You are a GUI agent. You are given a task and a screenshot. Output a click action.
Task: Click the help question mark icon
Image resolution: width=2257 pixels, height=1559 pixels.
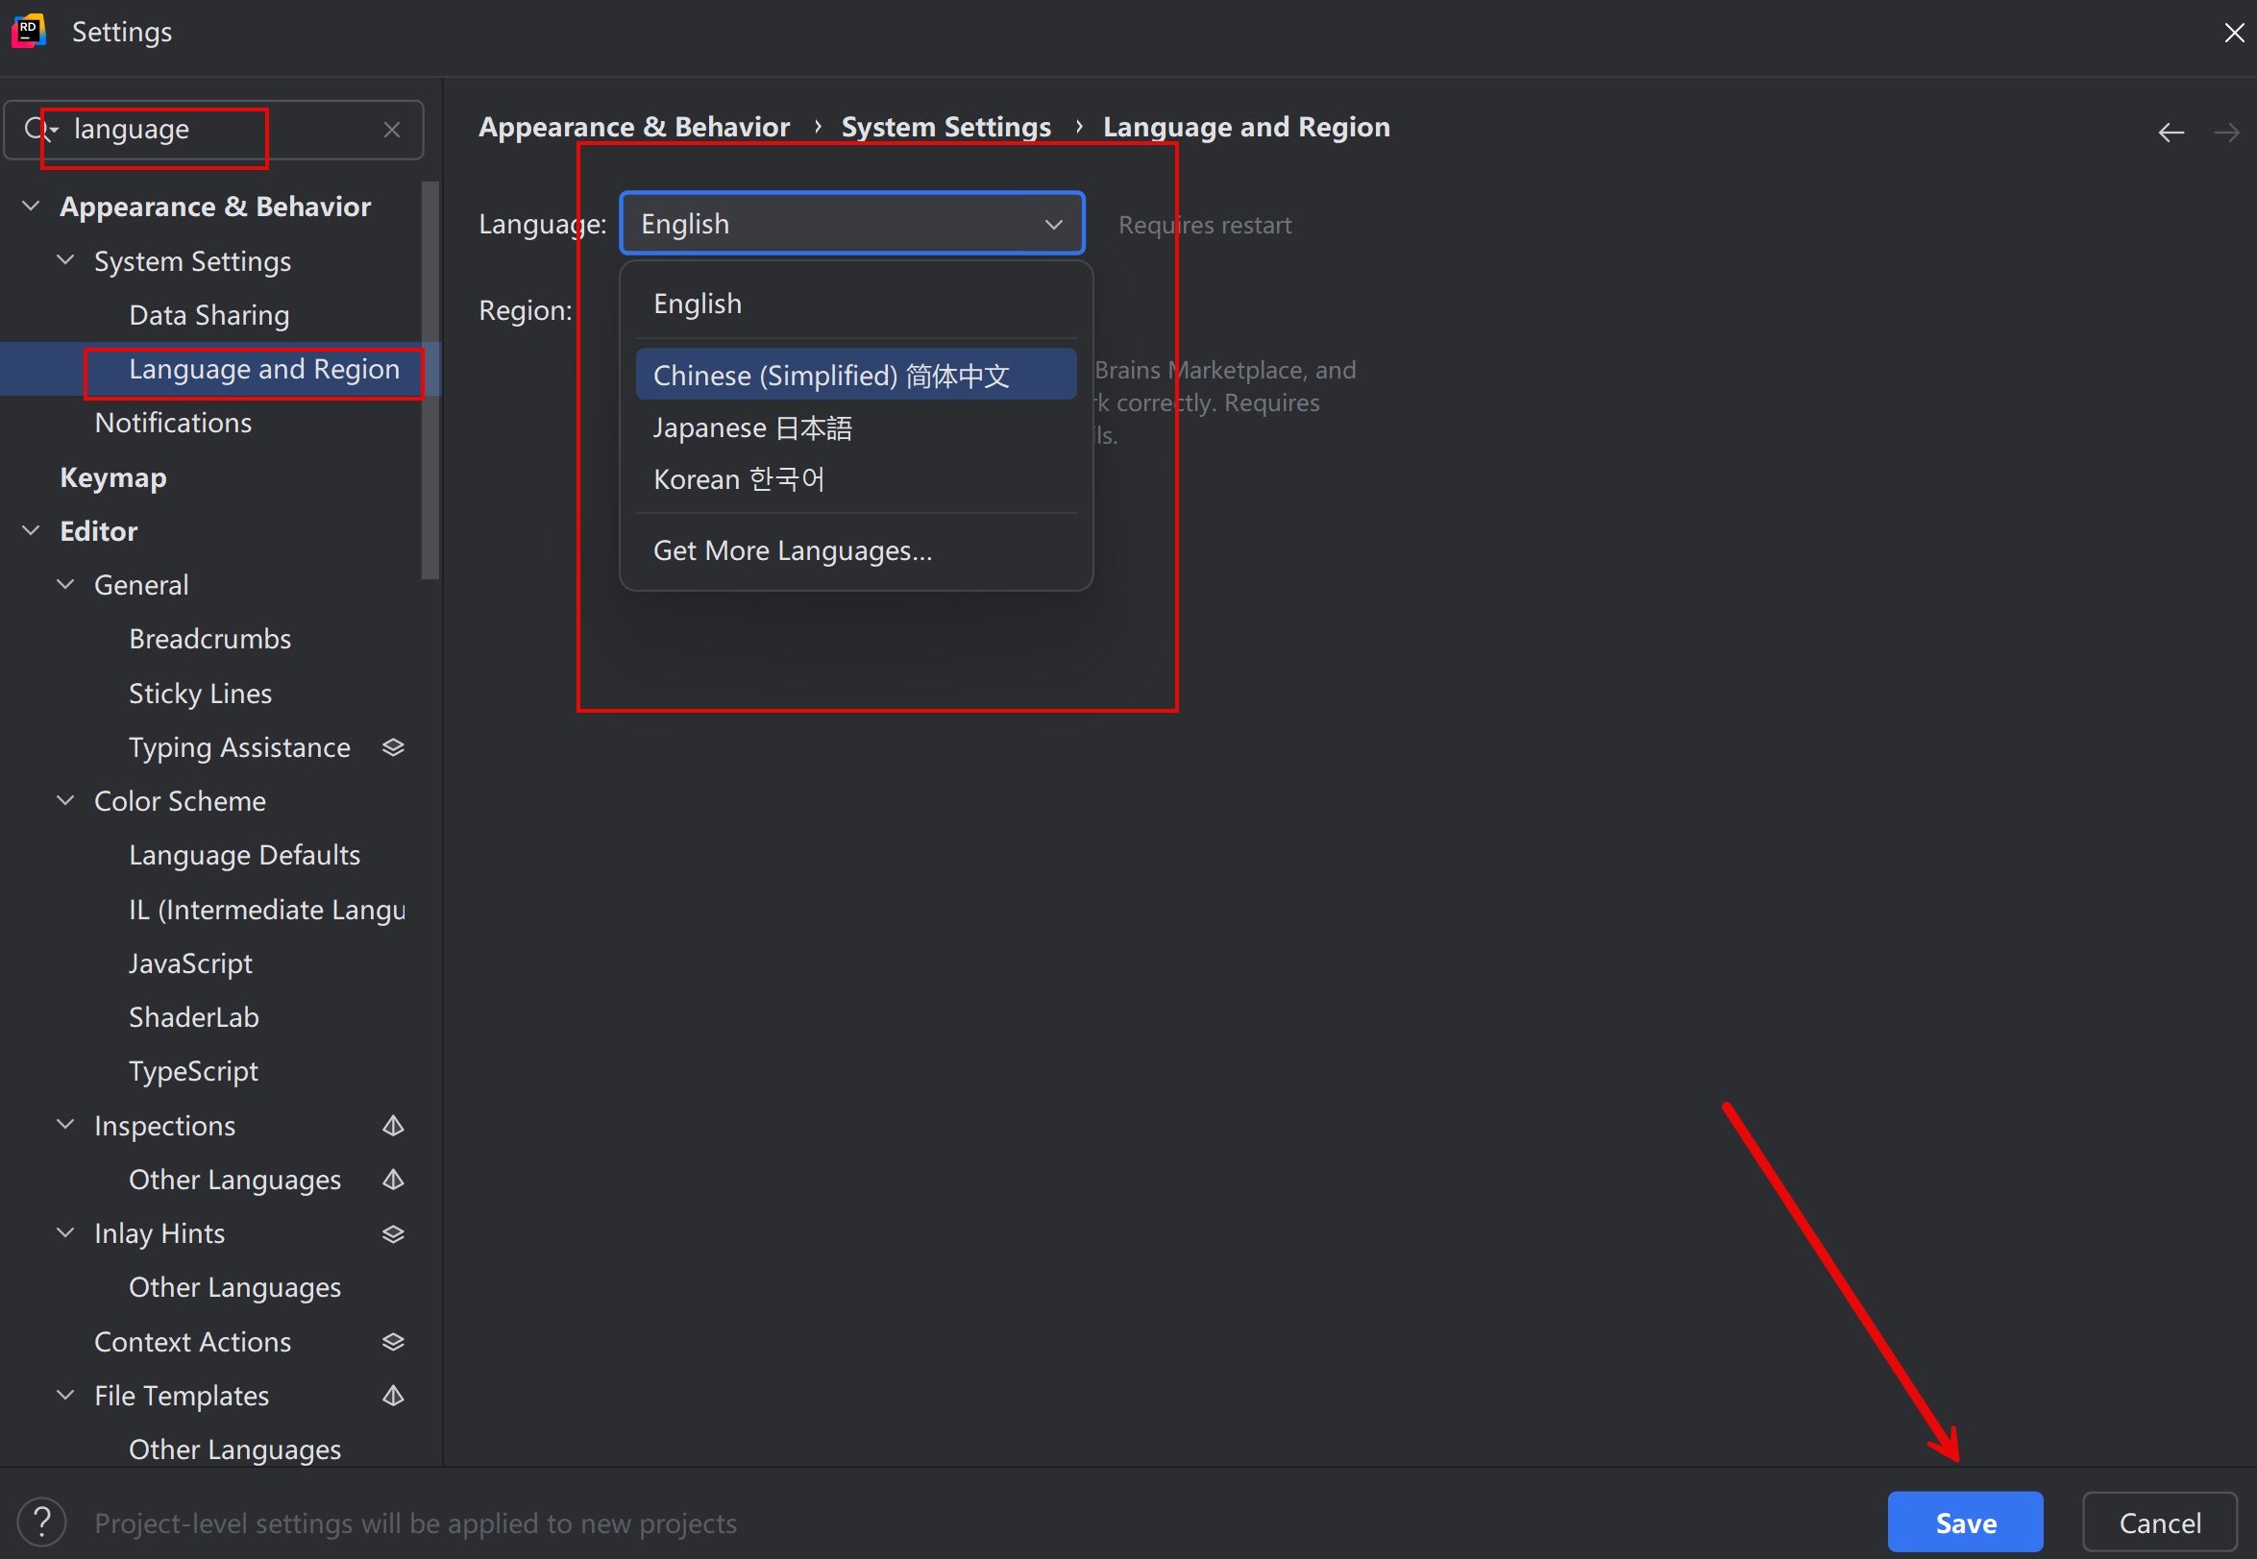[x=42, y=1521]
